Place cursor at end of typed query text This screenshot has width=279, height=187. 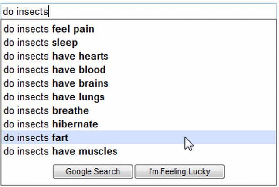[x=48, y=11]
